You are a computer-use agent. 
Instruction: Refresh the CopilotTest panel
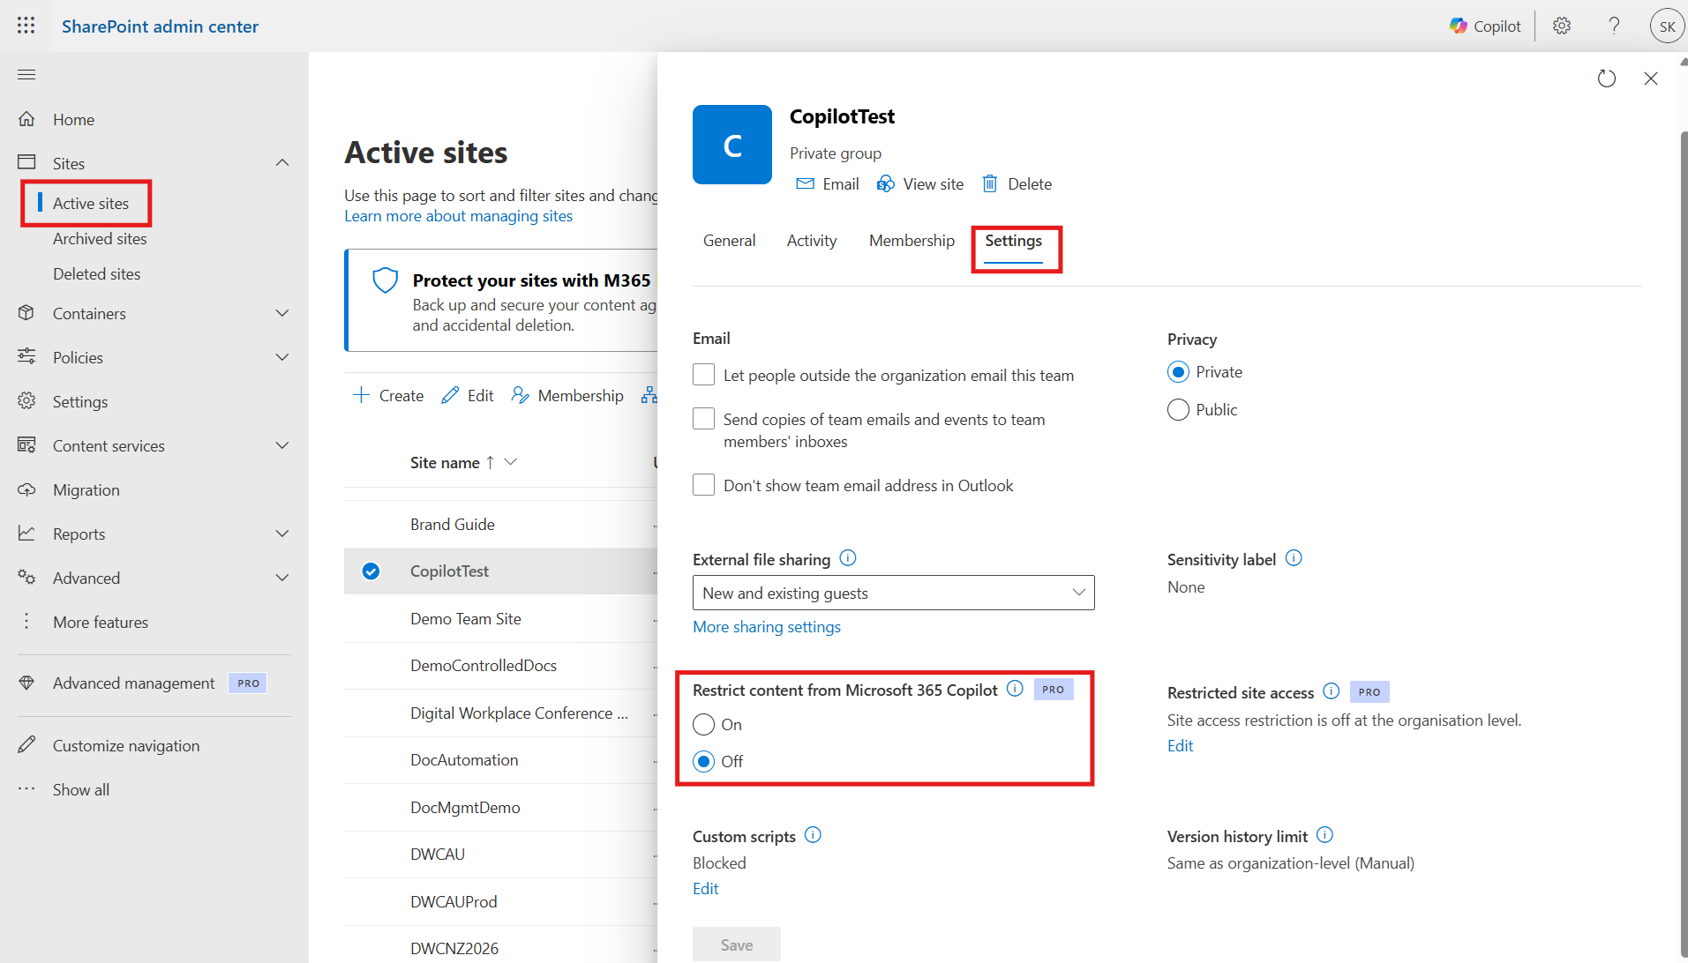[1607, 78]
